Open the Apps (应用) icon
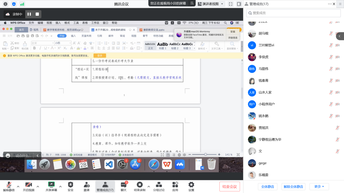344x193 pixels. (175, 185)
